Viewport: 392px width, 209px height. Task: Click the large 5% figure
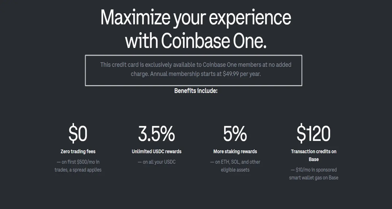point(235,134)
